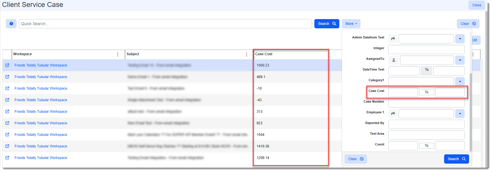Click the blue help question mark icon

tap(11, 24)
